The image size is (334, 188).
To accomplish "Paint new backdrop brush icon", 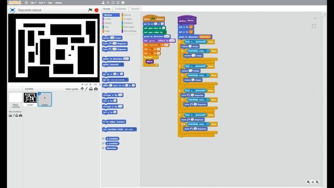I will [14, 115].
